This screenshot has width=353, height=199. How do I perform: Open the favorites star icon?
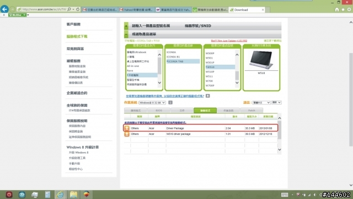click(x=343, y=9)
